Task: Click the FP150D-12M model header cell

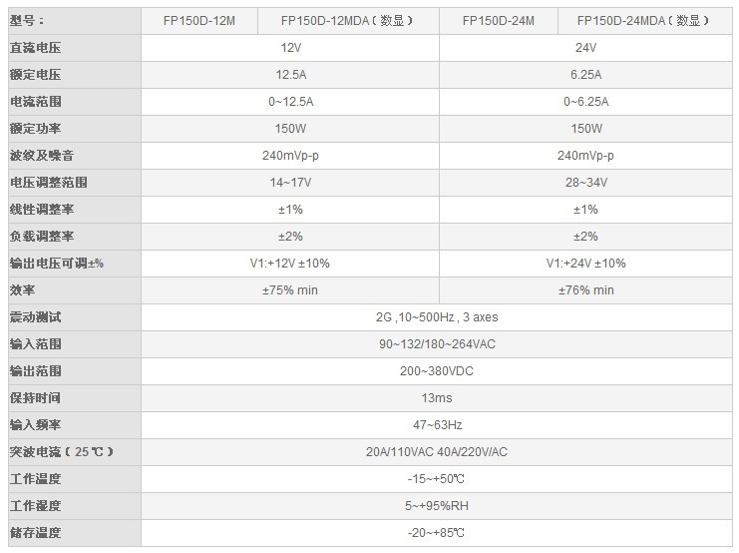Action: pyautogui.click(x=199, y=21)
